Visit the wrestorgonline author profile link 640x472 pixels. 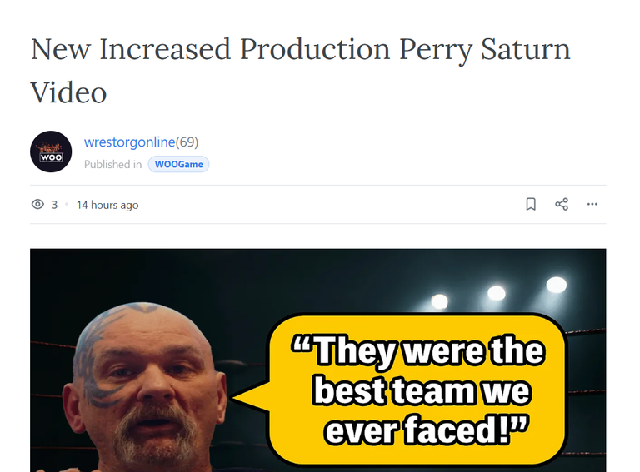pyautogui.click(x=129, y=142)
